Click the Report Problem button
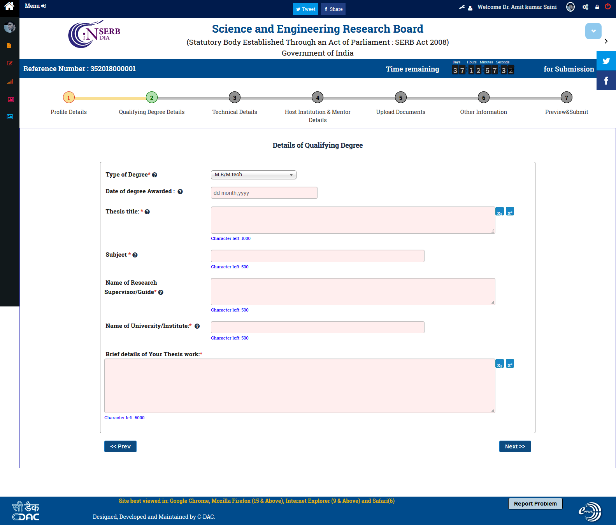The height and width of the screenshot is (525, 616). coord(535,504)
